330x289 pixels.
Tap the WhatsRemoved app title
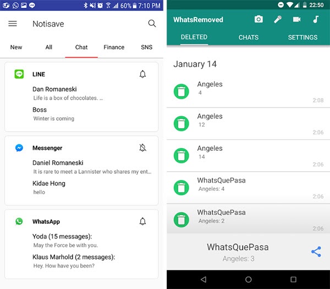pos(198,20)
